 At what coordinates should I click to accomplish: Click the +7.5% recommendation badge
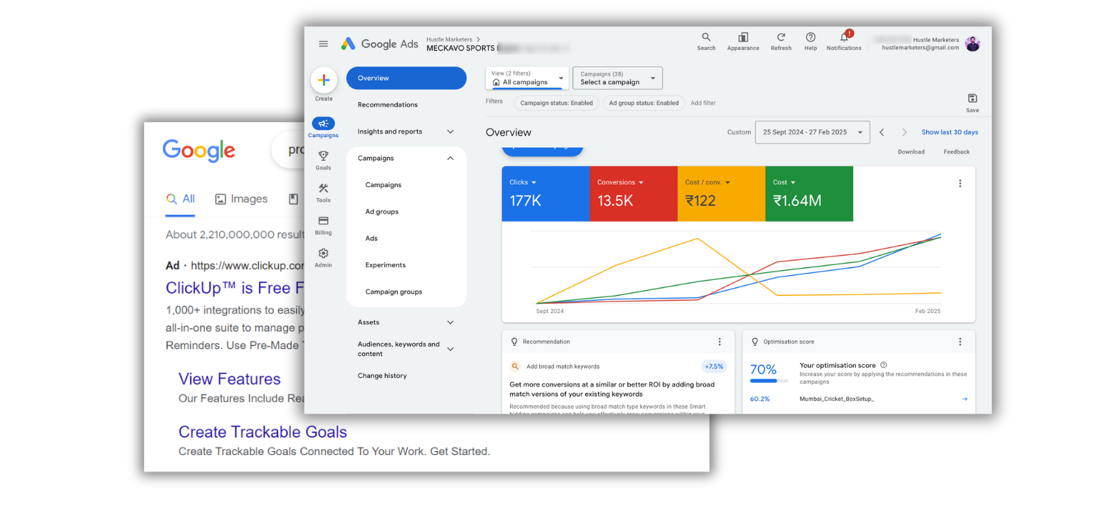tap(714, 366)
